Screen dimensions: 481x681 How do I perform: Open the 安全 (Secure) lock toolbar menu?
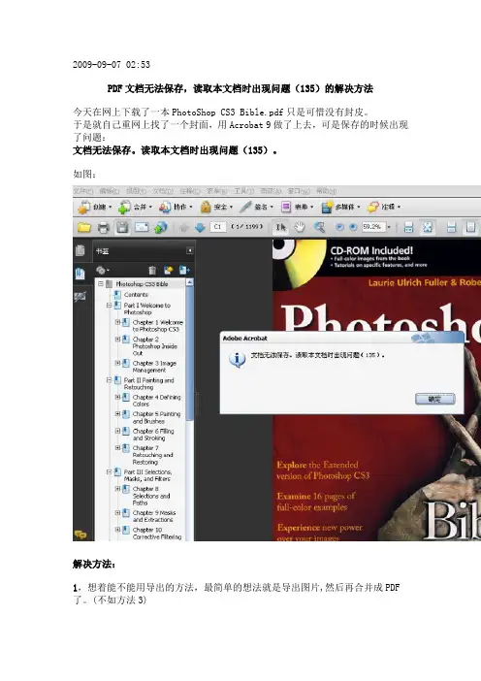216,208
